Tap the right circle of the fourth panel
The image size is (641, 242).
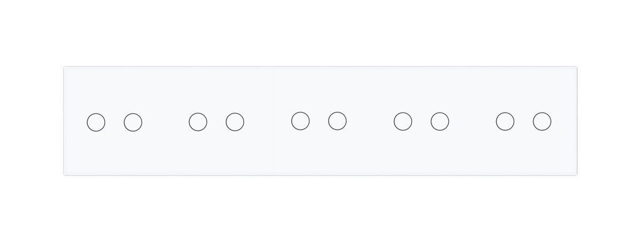click(x=440, y=122)
